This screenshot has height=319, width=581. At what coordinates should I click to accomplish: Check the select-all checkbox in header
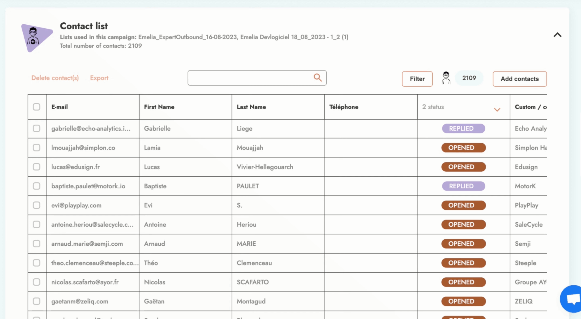point(37,107)
